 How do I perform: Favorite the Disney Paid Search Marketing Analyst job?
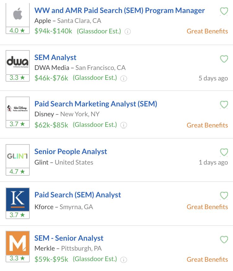224,105
